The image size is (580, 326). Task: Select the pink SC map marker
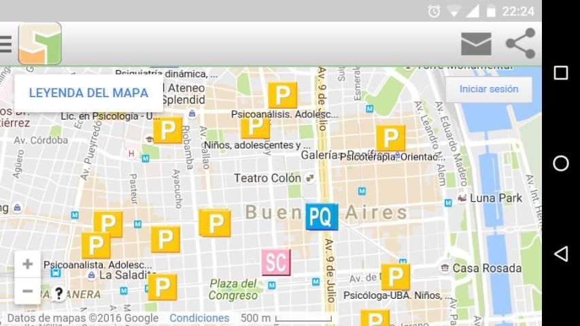click(x=276, y=262)
